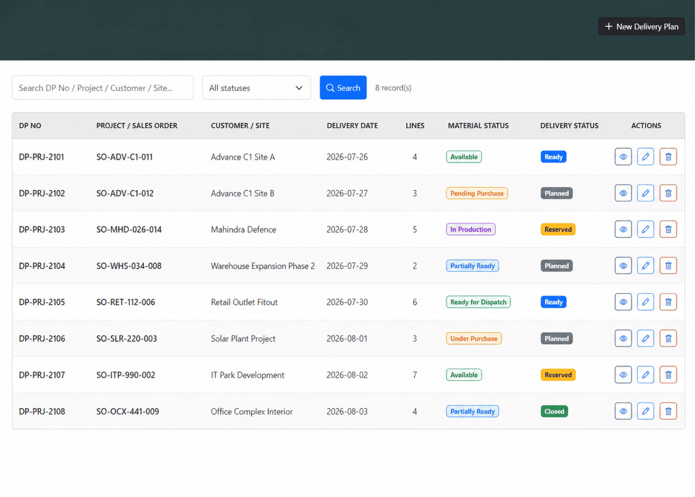695x497 pixels.
Task: View delivery plan DP-PRJ-2106 eye icon
Action: [x=623, y=338]
